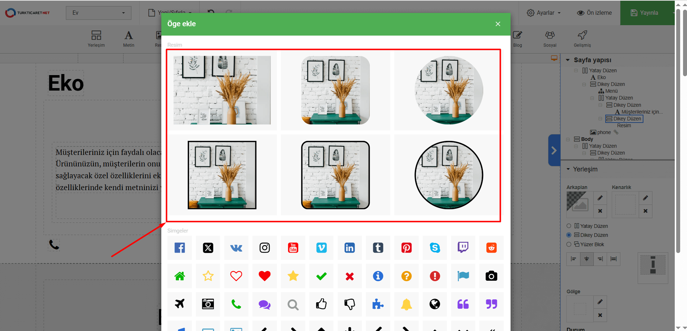Open the Sosyal toolbar item
This screenshot has width=687, height=331.
click(x=549, y=38)
